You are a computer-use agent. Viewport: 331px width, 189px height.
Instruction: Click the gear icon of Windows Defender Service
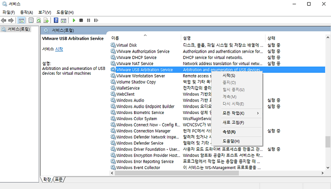click(x=113, y=143)
